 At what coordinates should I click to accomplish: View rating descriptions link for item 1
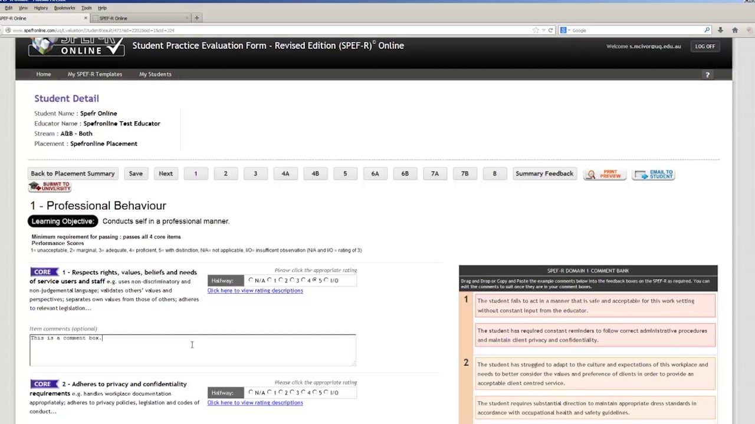pos(255,290)
